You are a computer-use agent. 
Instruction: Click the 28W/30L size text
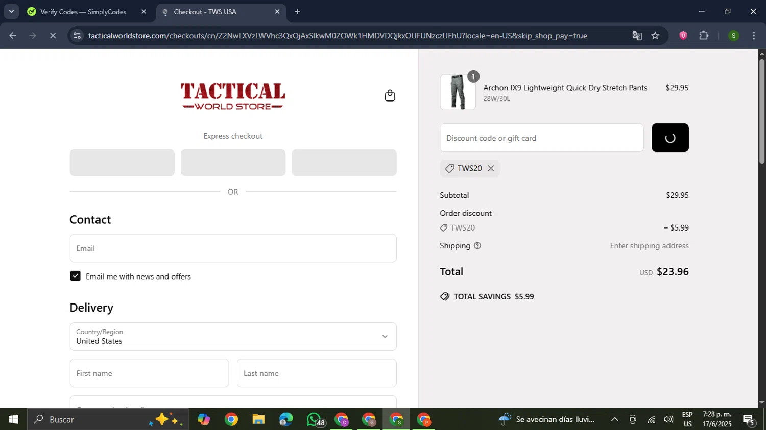click(496, 99)
